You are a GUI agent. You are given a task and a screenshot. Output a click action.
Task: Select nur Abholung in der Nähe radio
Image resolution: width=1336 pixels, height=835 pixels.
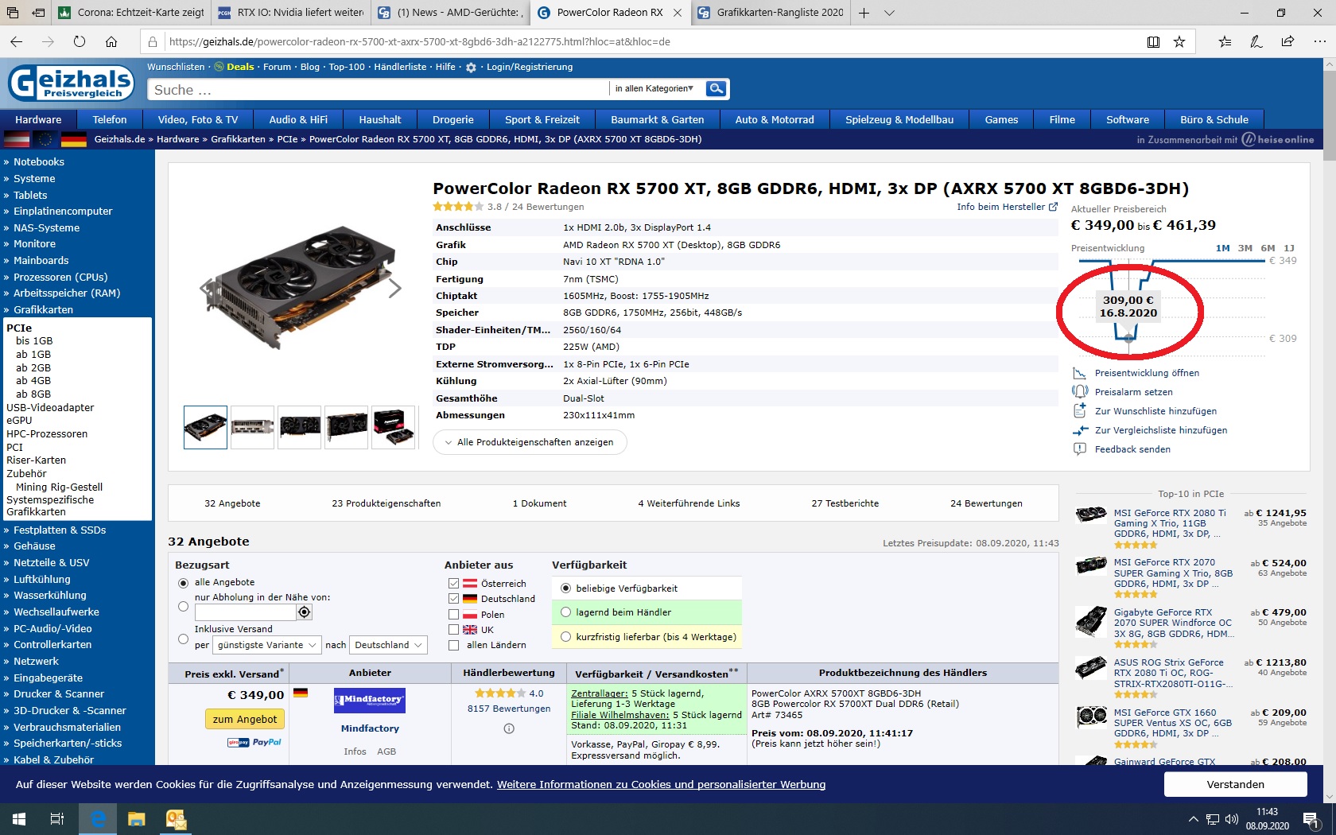(184, 606)
